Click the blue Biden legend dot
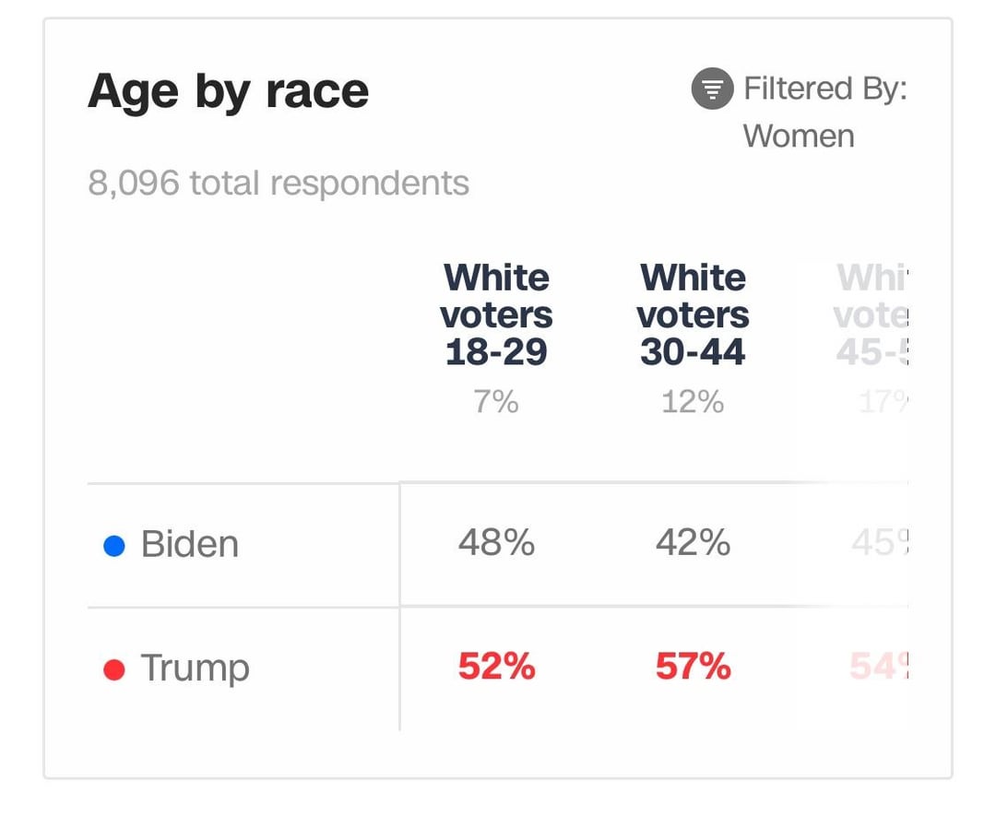Viewport: 996px width, 816px height. coord(114,546)
